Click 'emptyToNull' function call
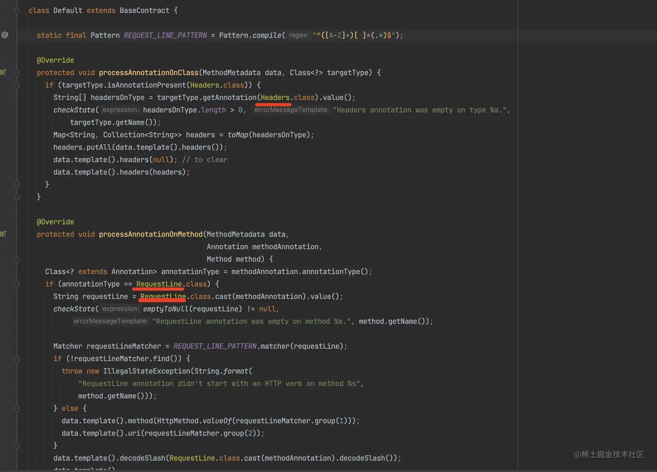This screenshot has height=472, width=657. [166, 309]
